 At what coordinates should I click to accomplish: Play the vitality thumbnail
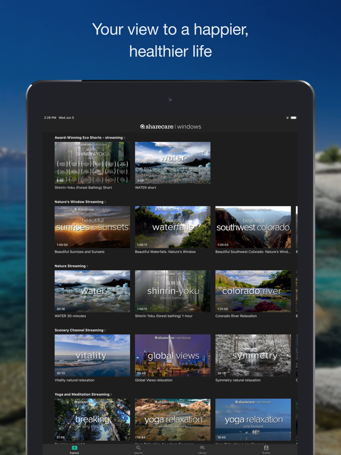coord(92,355)
